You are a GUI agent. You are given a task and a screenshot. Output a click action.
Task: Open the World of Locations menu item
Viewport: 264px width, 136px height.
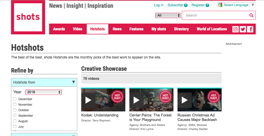212,29
